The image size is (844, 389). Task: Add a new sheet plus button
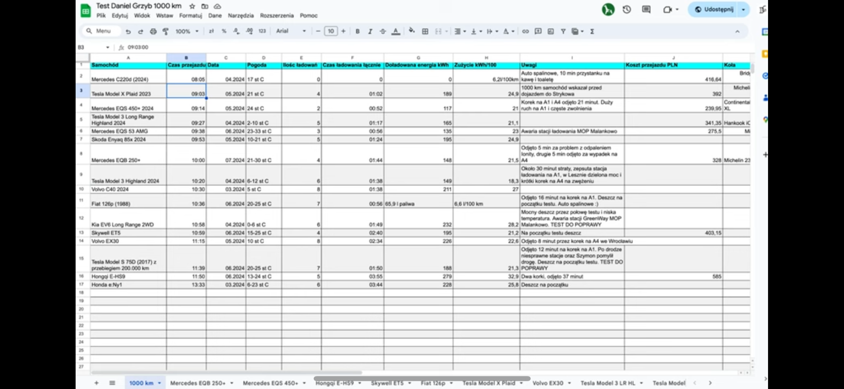pos(96,383)
